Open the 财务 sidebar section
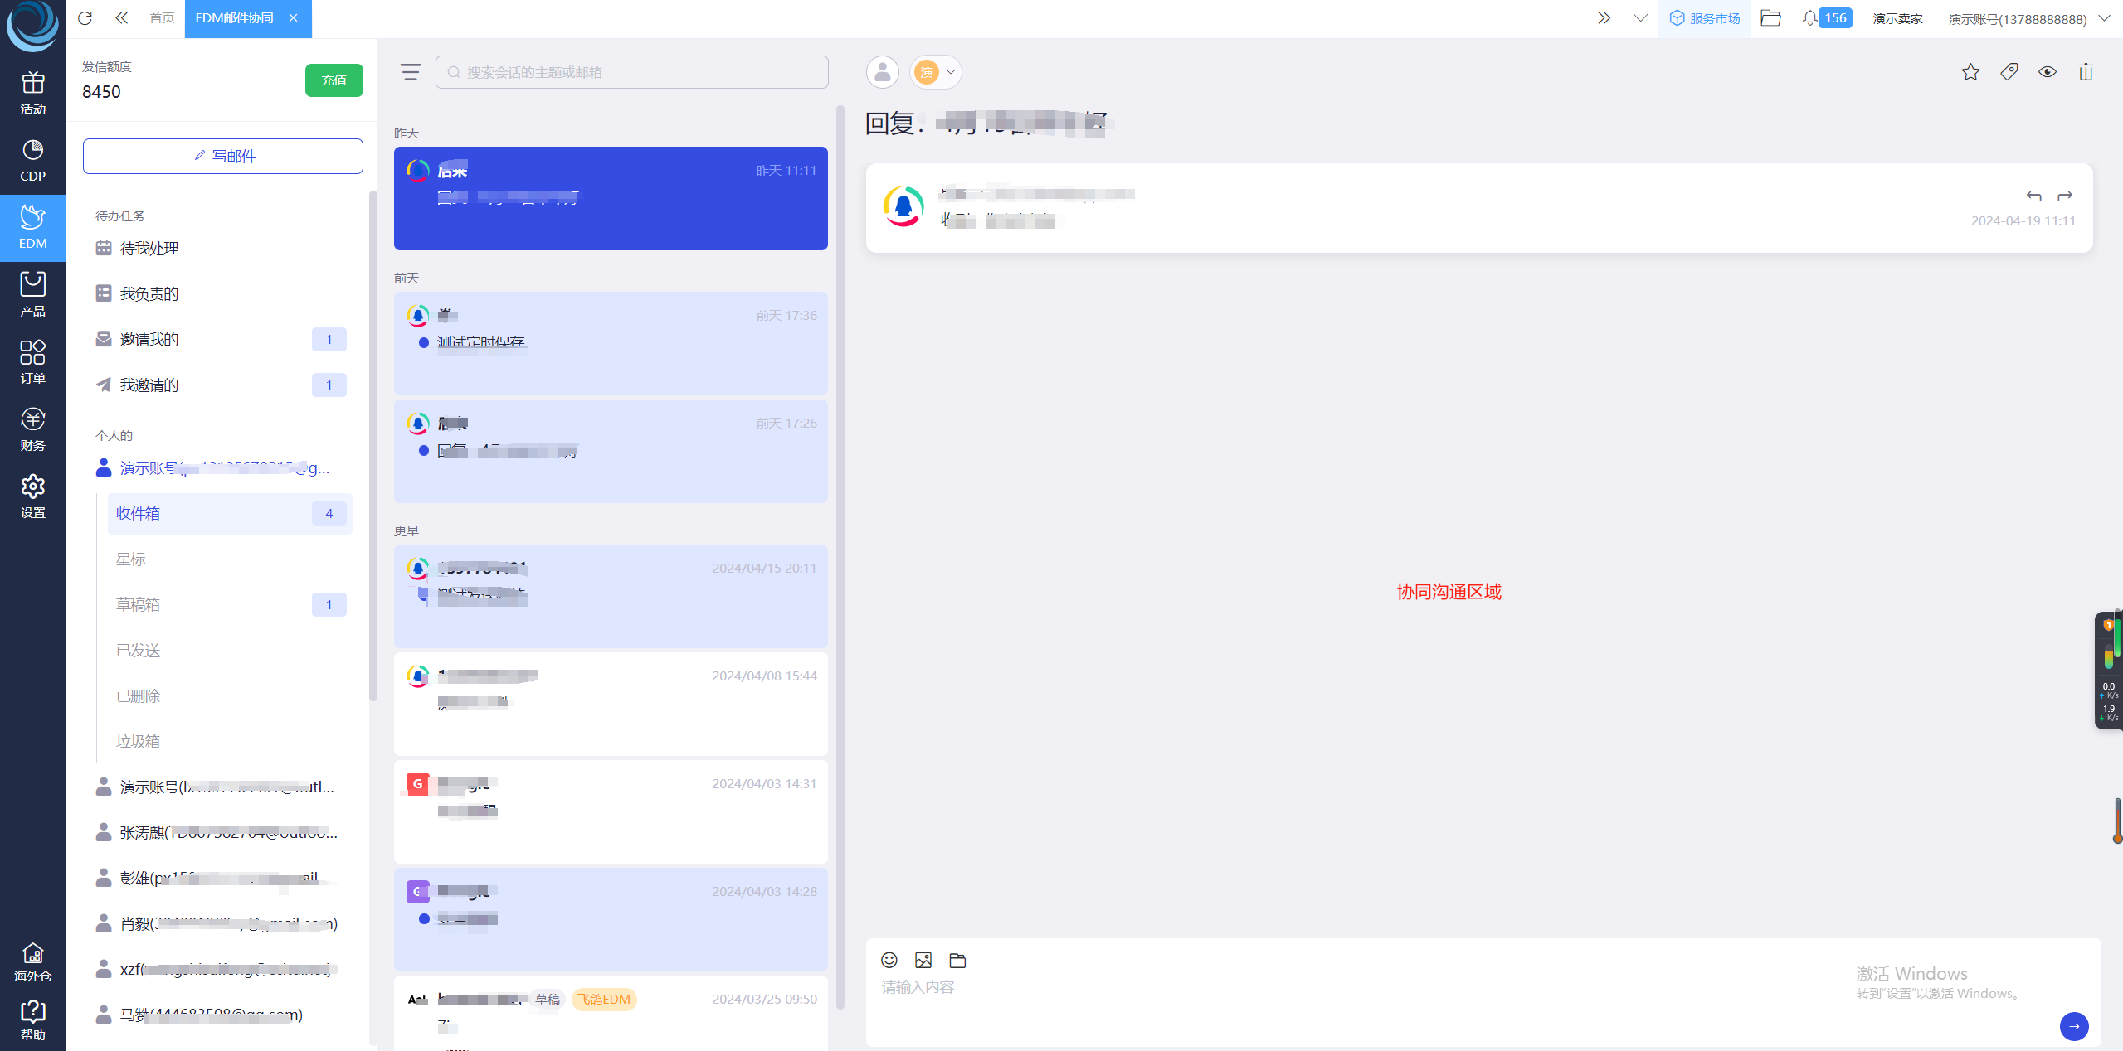Screen dimensions: 2123x1051 (32, 429)
